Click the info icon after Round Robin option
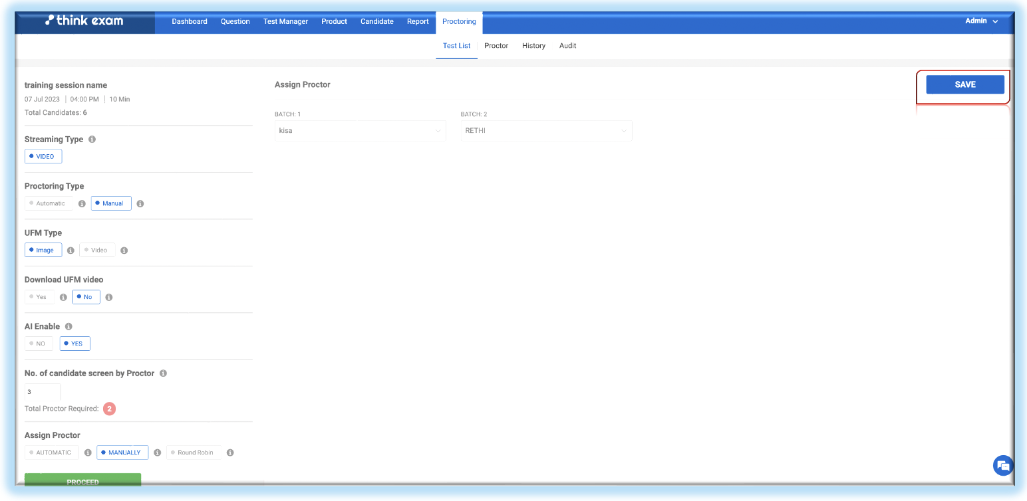The image size is (1027, 501). tap(230, 452)
